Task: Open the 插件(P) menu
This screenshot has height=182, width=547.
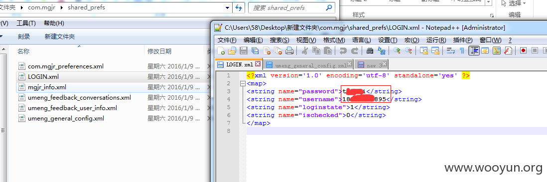Action: click(463, 40)
